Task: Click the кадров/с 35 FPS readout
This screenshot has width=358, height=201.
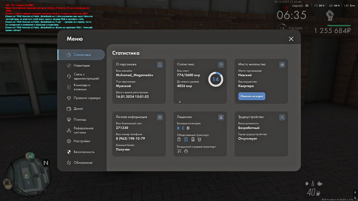Action: [x=300, y=6]
